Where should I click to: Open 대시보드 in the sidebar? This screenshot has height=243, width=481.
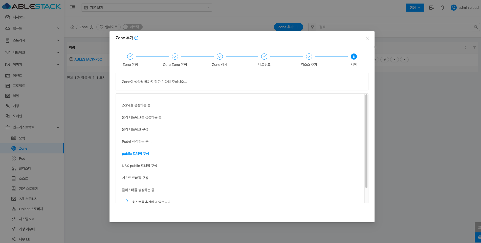[32, 17]
